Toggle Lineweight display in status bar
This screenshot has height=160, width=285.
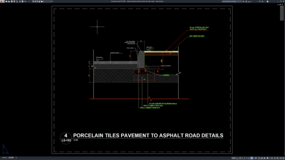[x=256, y=158]
